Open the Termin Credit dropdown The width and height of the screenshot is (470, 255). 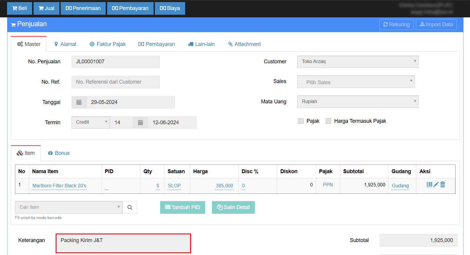90,122
